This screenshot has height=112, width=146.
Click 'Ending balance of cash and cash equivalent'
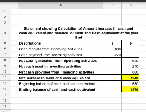point(61,89)
